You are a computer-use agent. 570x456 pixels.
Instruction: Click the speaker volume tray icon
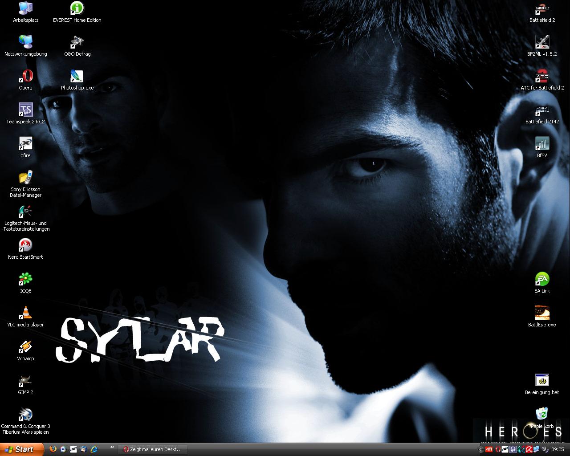[545, 449]
